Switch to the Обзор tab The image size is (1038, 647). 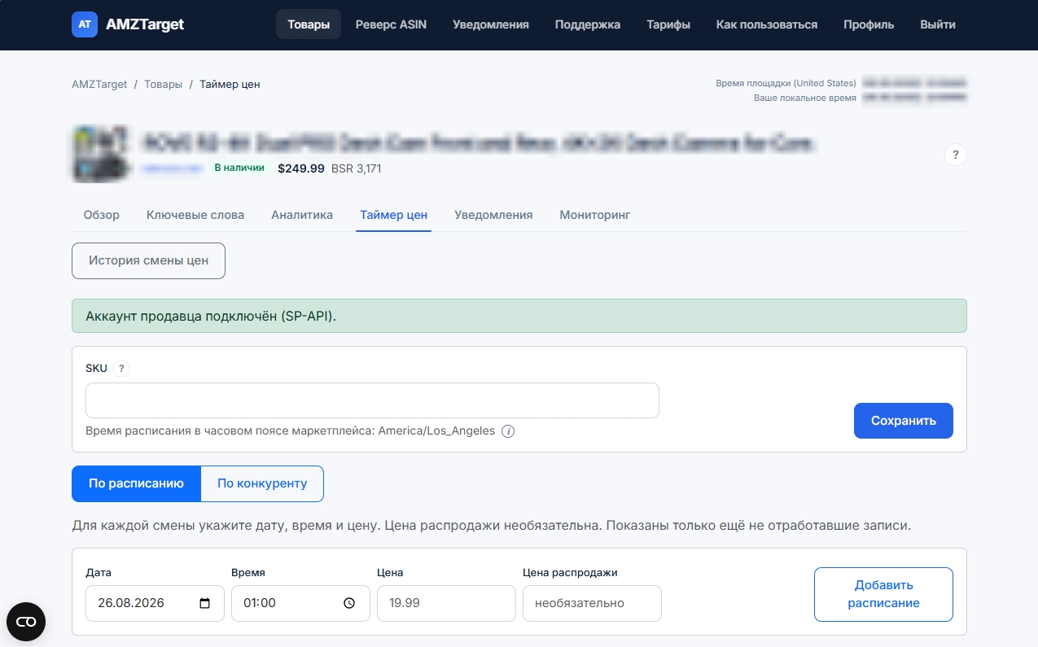tap(102, 215)
